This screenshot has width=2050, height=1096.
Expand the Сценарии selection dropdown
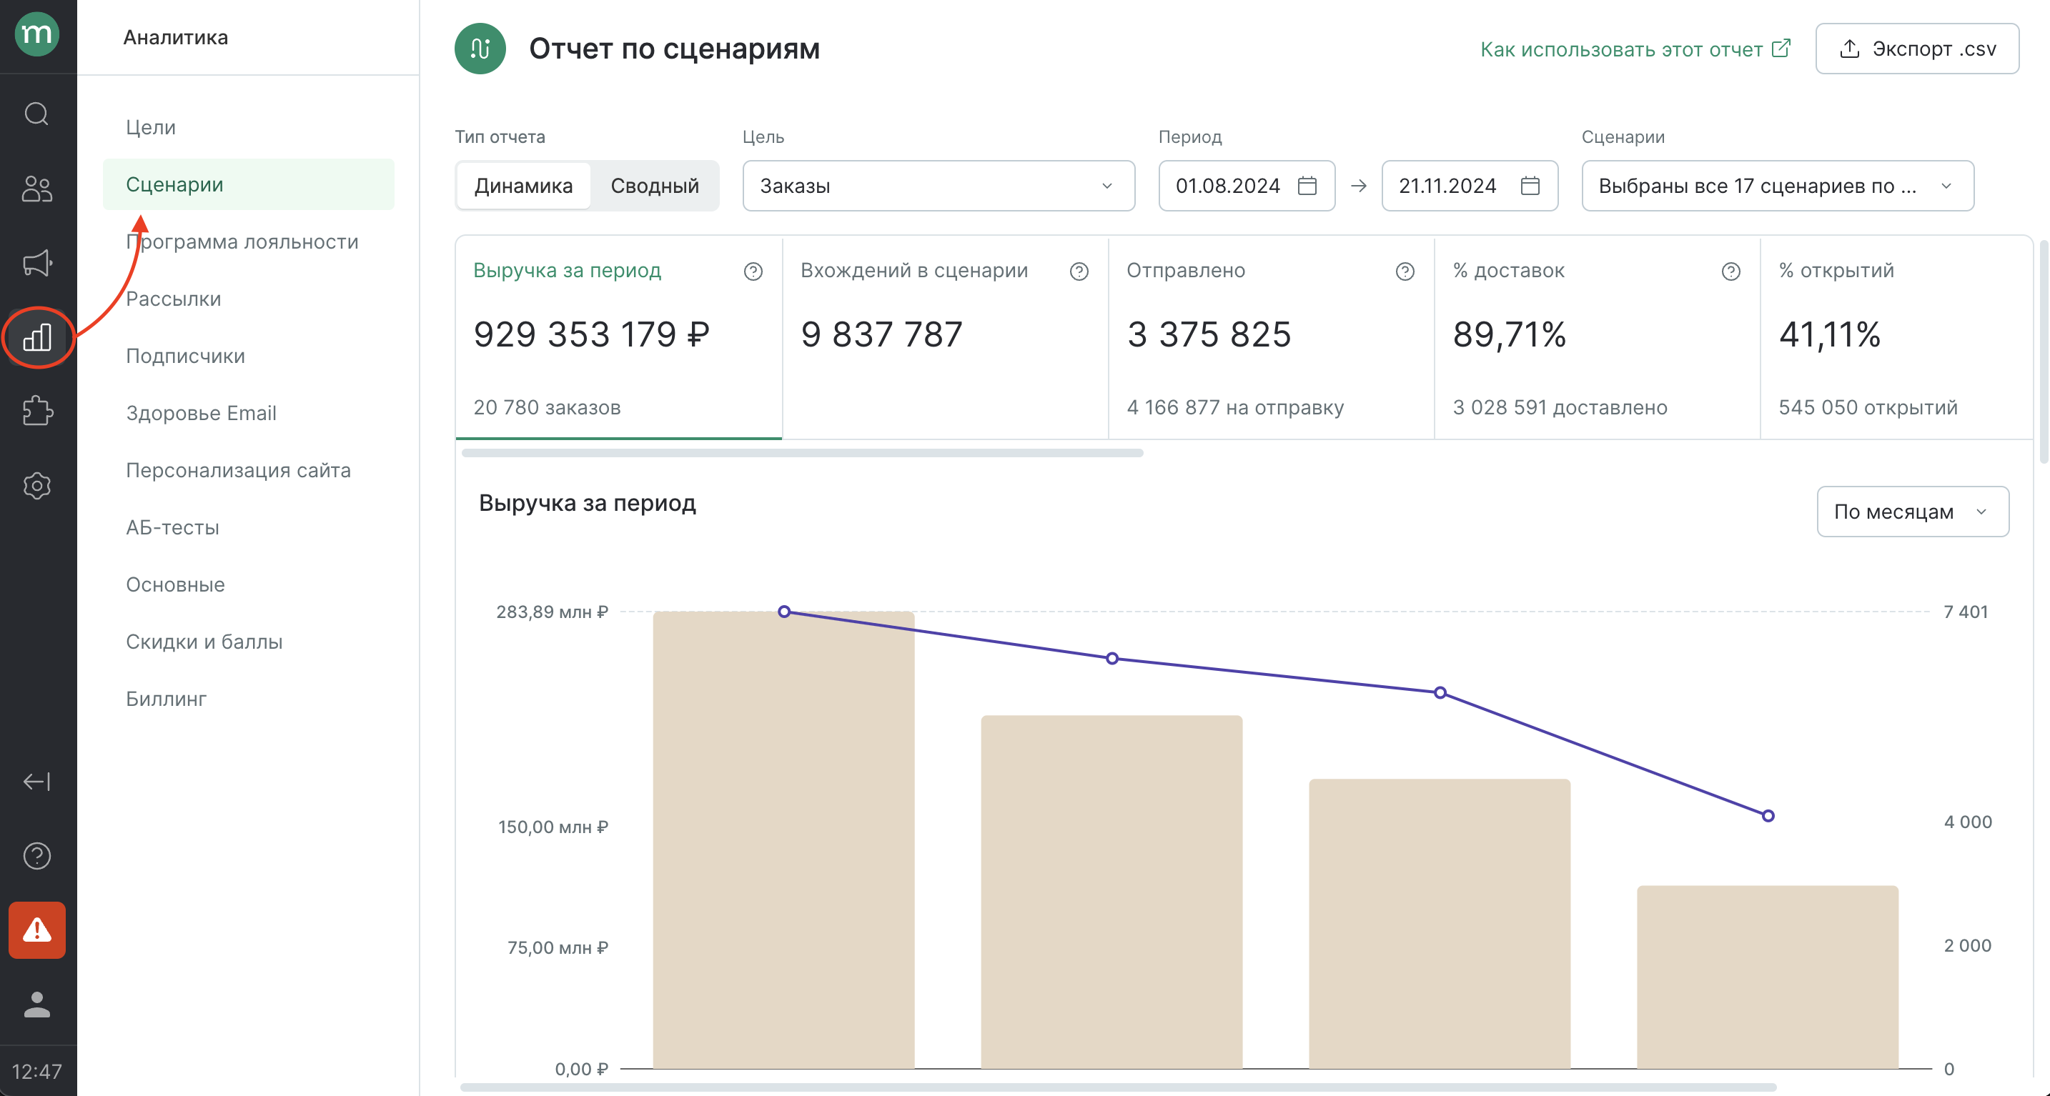pyautogui.click(x=1777, y=185)
